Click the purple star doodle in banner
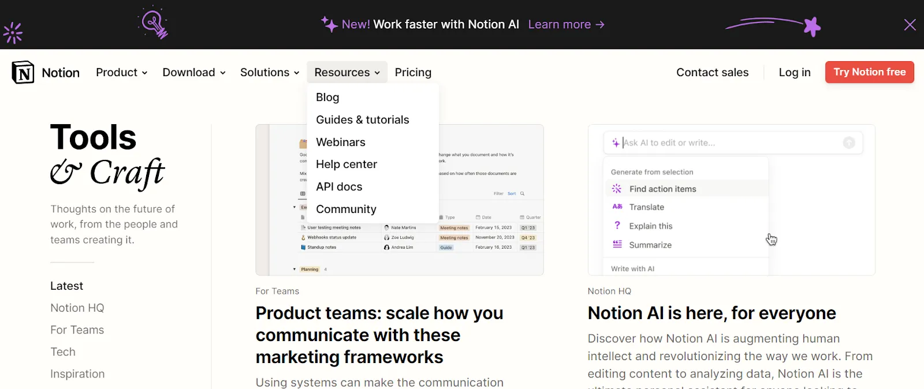 click(812, 27)
